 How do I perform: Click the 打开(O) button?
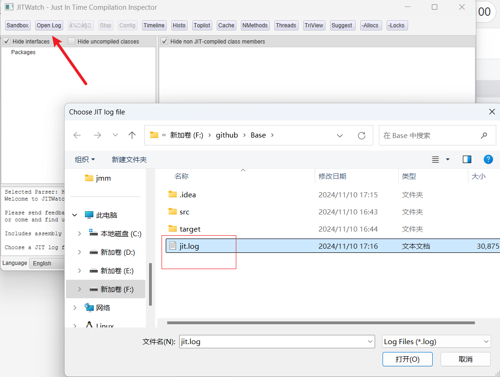(x=407, y=359)
